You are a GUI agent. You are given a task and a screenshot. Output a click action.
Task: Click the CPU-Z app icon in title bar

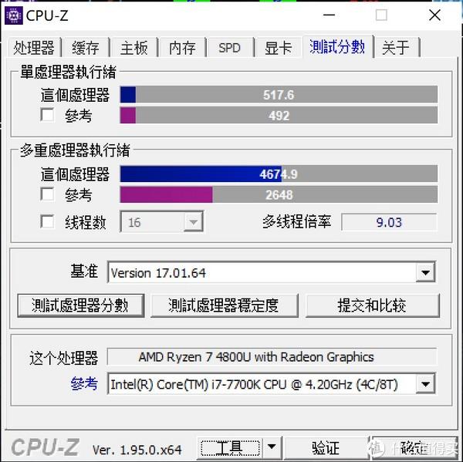click(x=14, y=15)
